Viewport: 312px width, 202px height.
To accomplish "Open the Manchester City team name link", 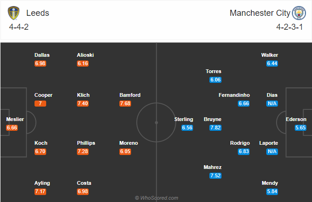I will [260, 13].
